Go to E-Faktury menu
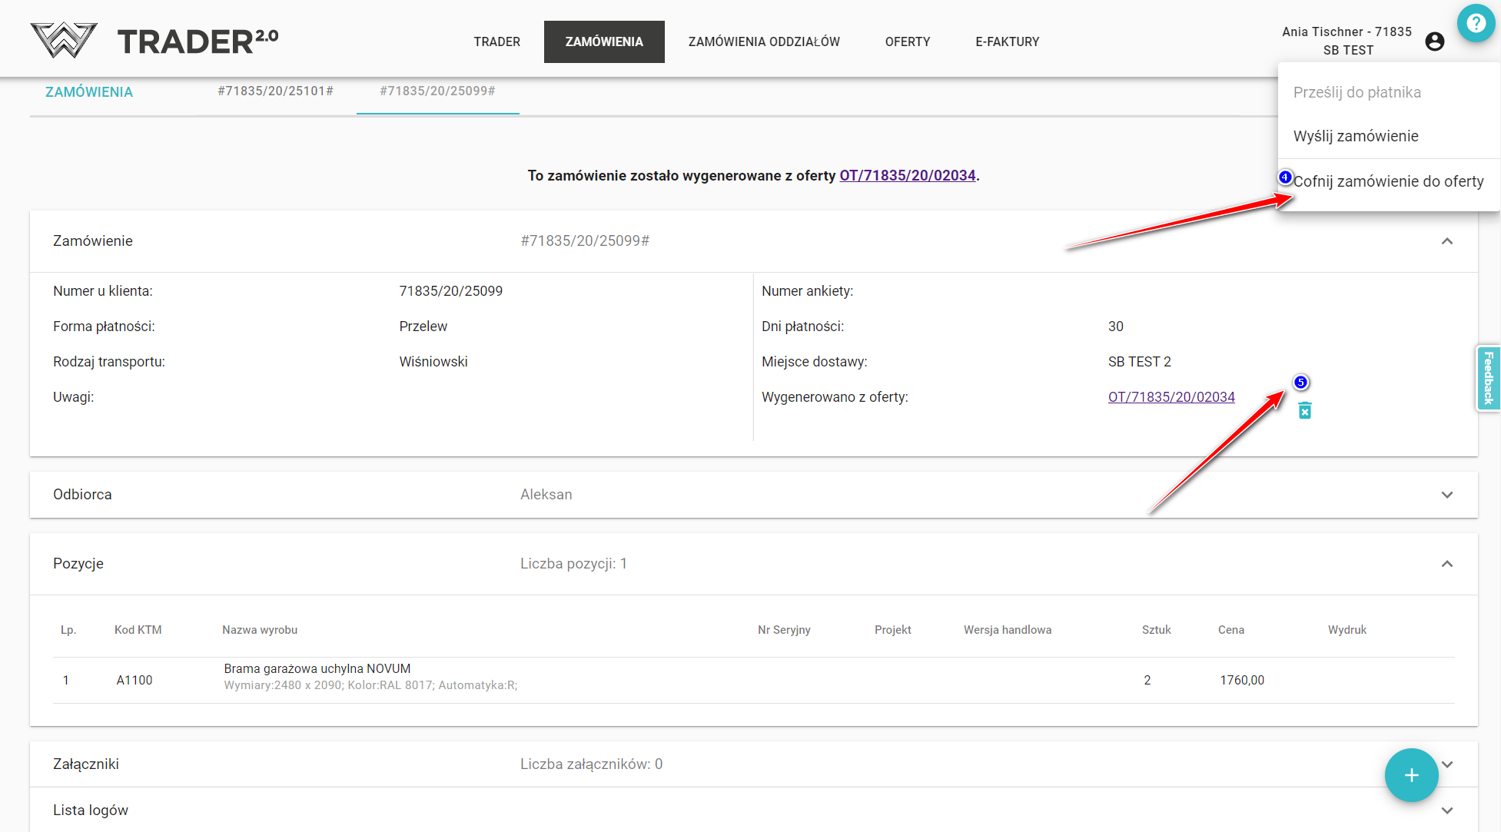 click(1007, 41)
